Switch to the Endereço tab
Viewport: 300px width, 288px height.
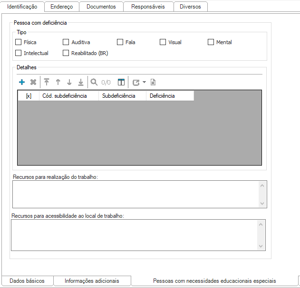[61, 7]
